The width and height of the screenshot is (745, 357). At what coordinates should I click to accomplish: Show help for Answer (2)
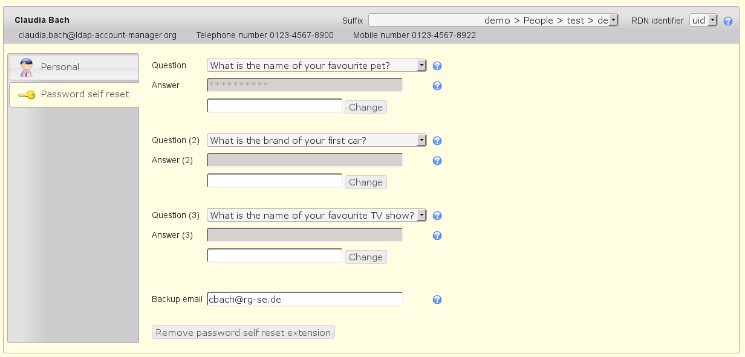pos(437,161)
